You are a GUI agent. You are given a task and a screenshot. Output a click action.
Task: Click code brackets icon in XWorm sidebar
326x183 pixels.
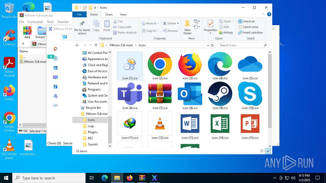coord(55,105)
